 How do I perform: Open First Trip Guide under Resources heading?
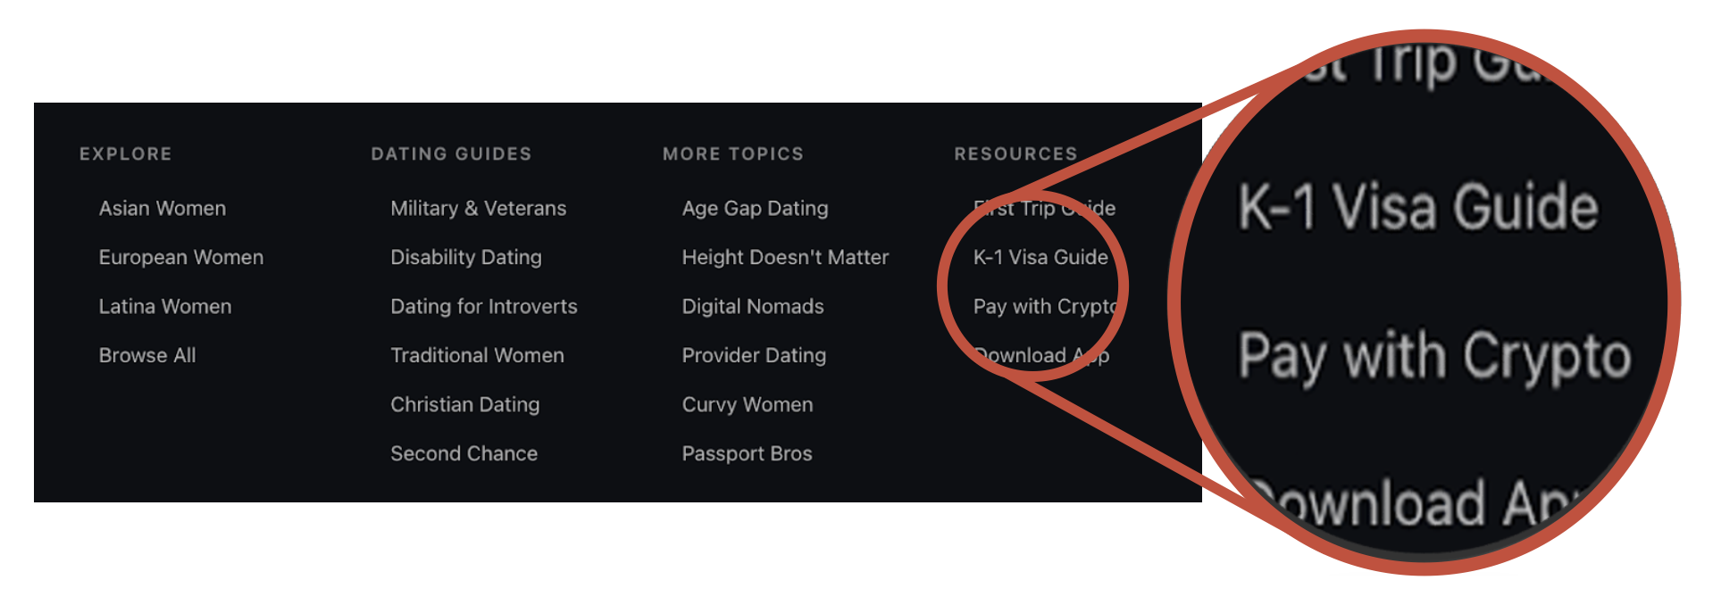(1044, 208)
